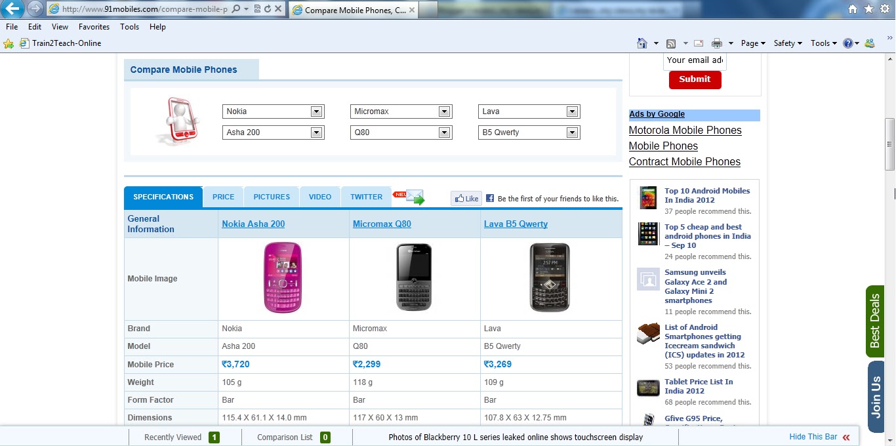Open browser Home from top-right house icon
This screenshot has height=446, width=896.
coord(852,9)
